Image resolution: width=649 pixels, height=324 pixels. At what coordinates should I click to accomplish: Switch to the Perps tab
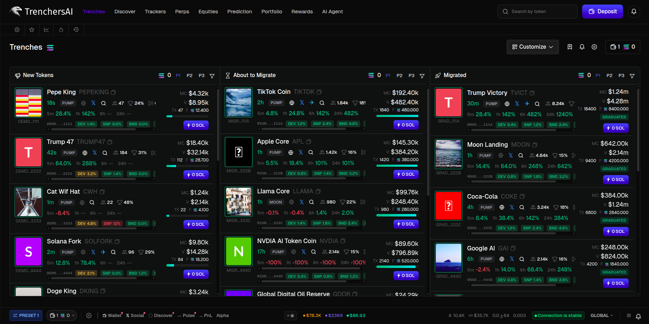(x=182, y=12)
